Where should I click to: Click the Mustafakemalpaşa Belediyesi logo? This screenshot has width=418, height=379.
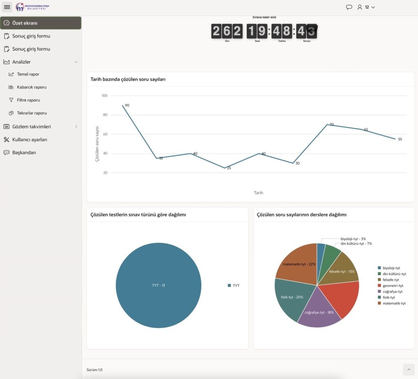pos(32,7)
